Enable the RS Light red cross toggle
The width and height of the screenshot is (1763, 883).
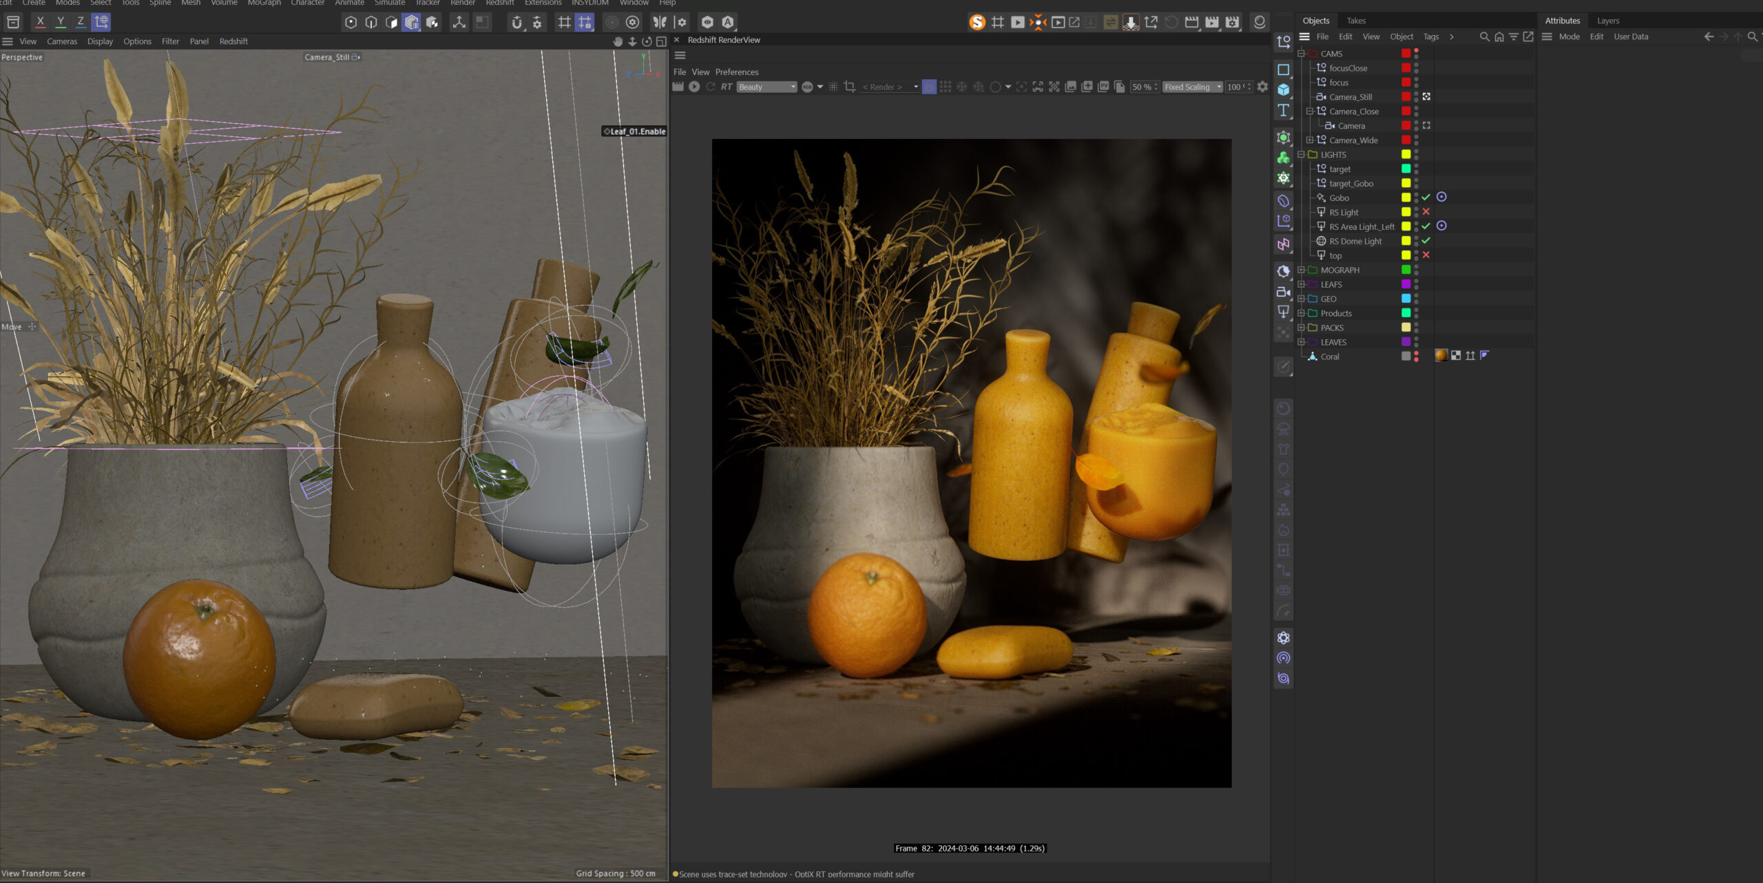pos(1426,212)
